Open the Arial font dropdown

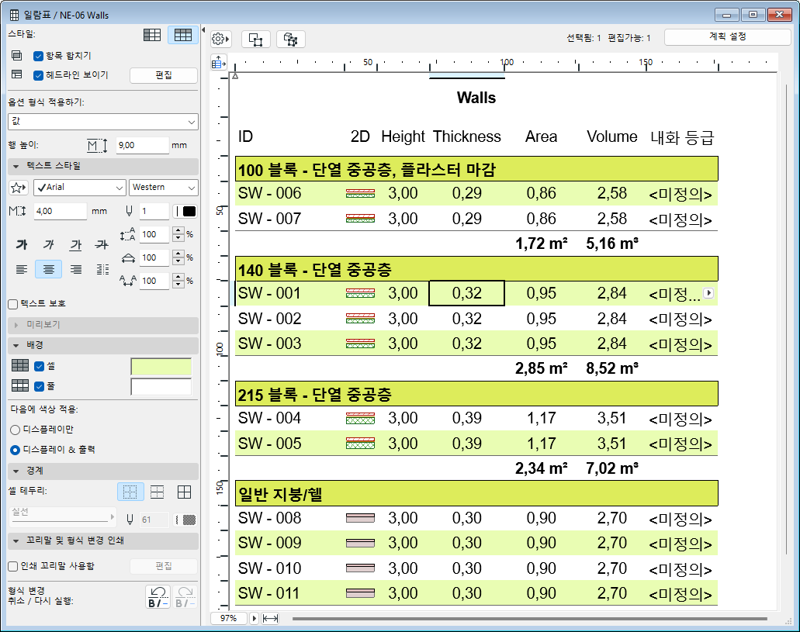pyautogui.click(x=80, y=188)
